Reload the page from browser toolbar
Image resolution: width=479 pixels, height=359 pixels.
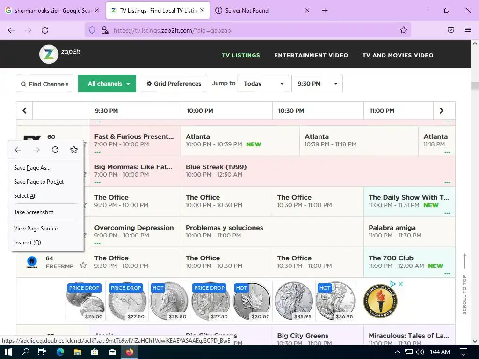pos(45,30)
